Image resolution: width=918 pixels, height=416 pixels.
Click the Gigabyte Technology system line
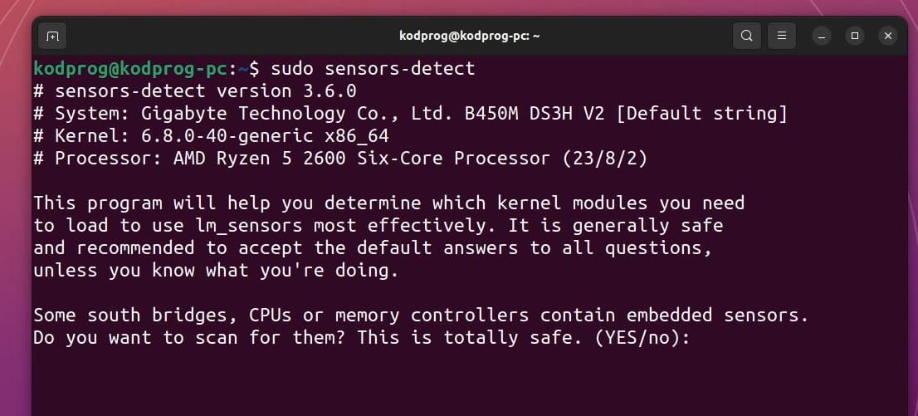tap(410, 114)
